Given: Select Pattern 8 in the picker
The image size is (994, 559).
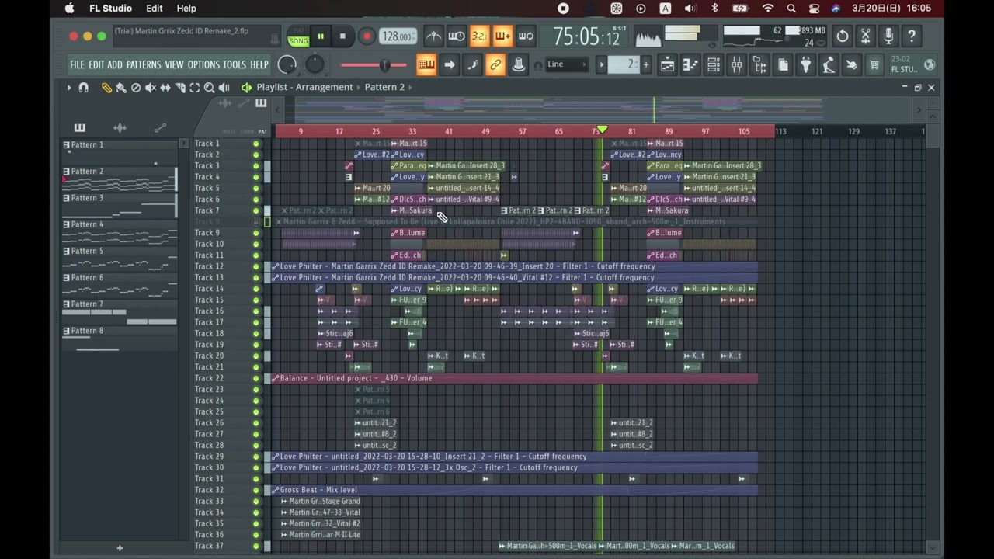Looking at the screenshot, I should (120, 338).
